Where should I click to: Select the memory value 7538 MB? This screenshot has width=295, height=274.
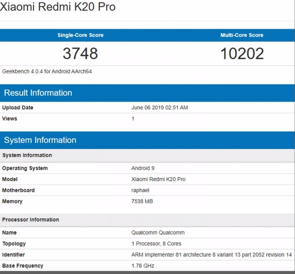(x=142, y=201)
